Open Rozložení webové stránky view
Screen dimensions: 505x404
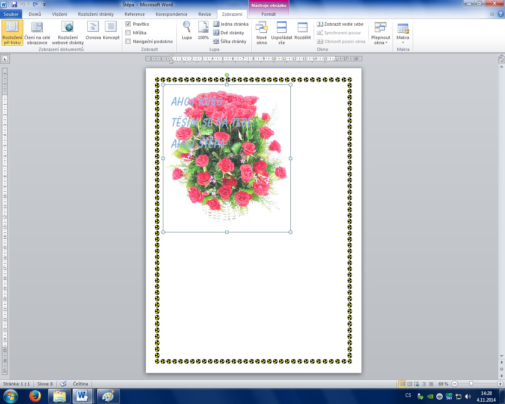point(68,33)
